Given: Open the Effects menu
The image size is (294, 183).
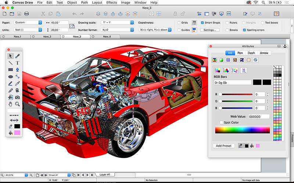Looking at the screenshot, I should click(x=111, y=3).
